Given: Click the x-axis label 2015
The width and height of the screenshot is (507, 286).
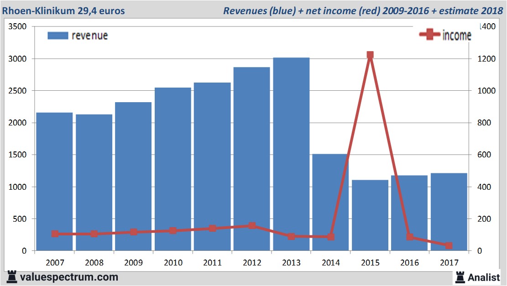Looking at the screenshot, I should [370, 262].
